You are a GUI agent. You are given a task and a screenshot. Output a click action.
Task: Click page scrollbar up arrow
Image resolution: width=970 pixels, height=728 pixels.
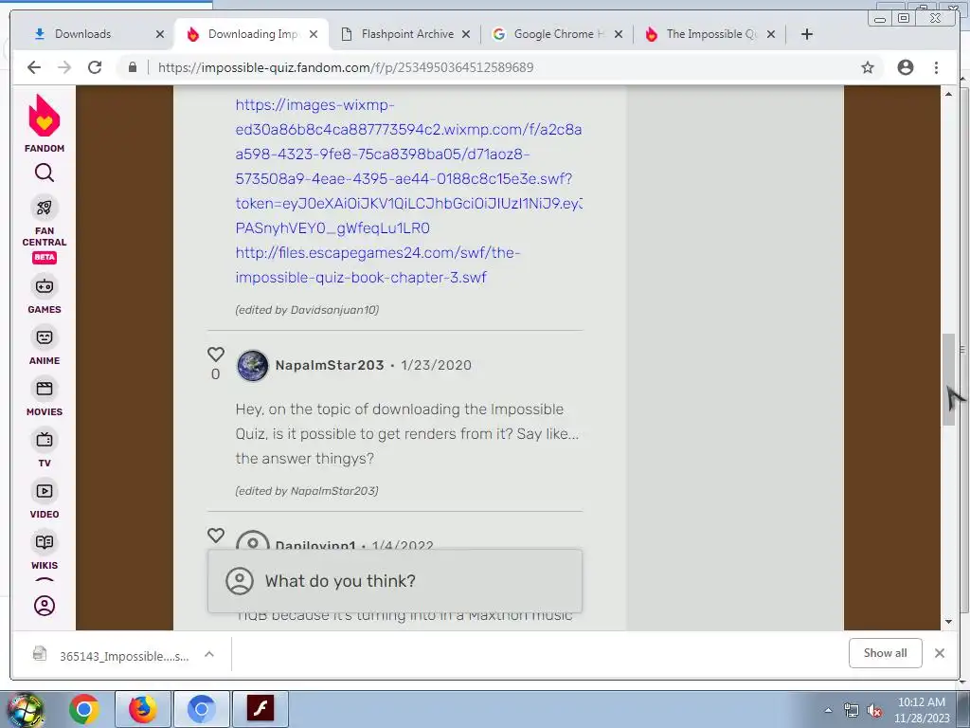click(948, 94)
